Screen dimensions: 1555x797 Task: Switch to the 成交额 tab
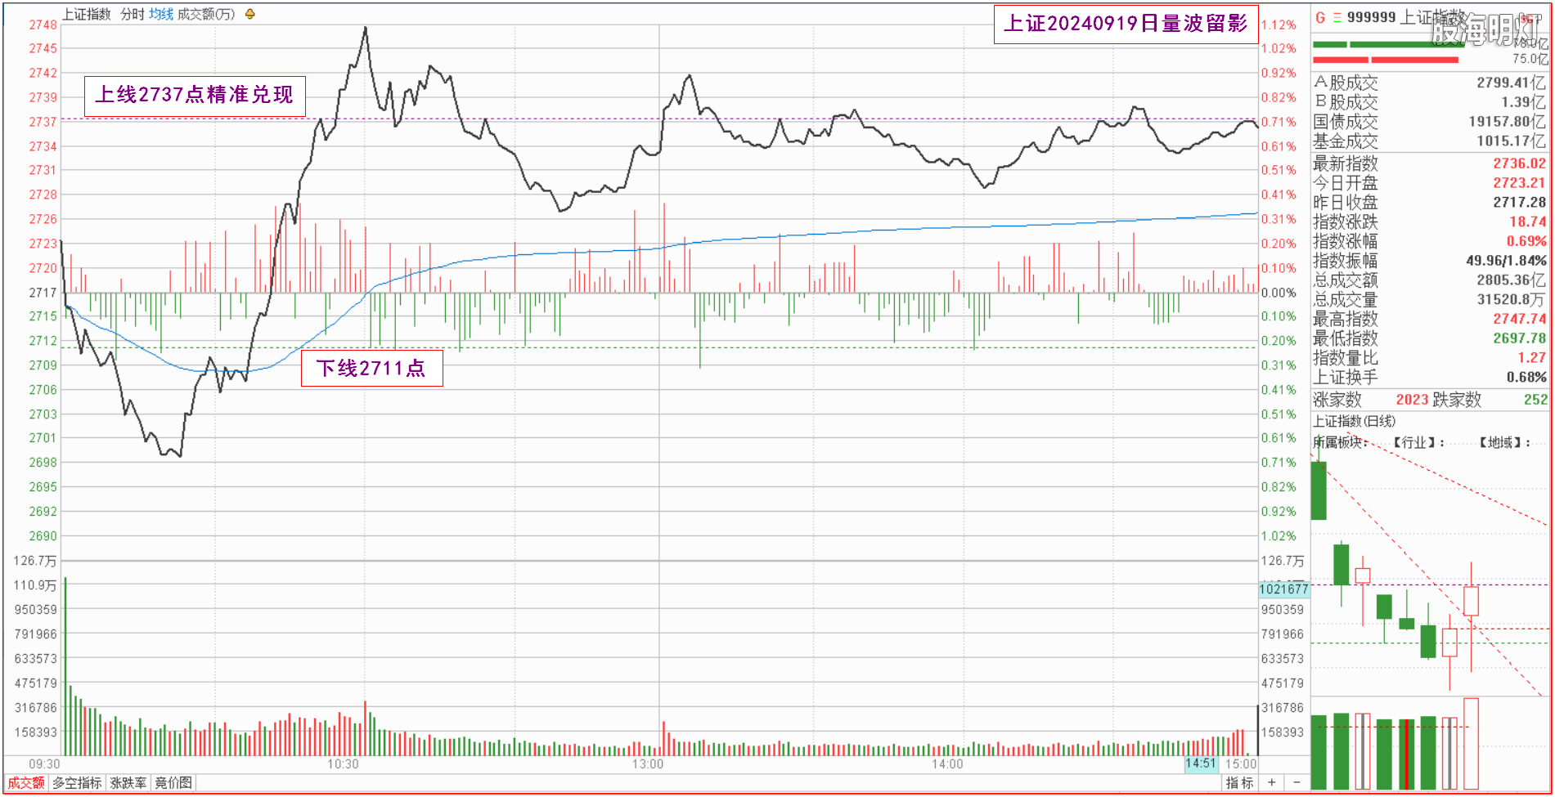click(x=26, y=782)
